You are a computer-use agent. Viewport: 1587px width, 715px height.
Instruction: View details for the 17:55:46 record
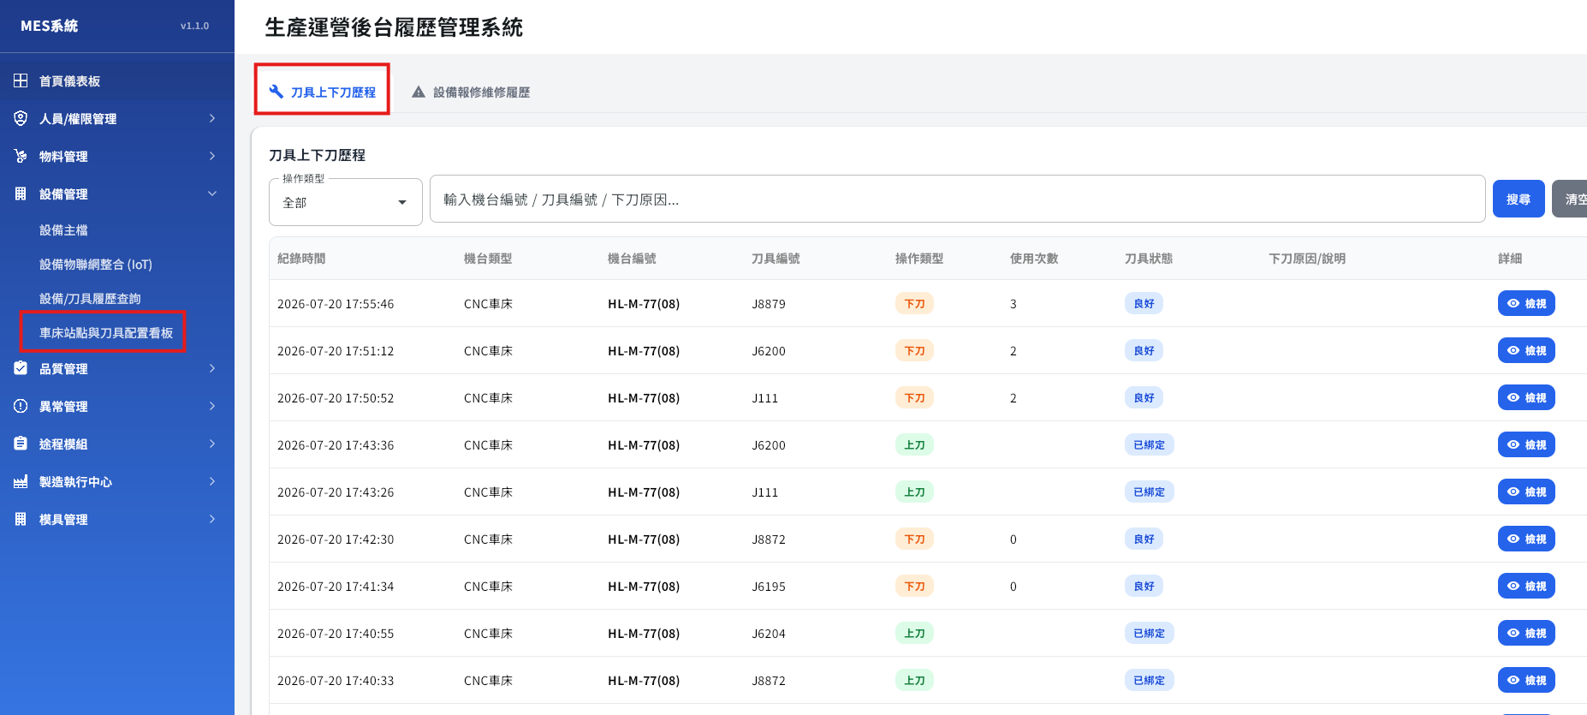pyautogui.click(x=1526, y=303)
